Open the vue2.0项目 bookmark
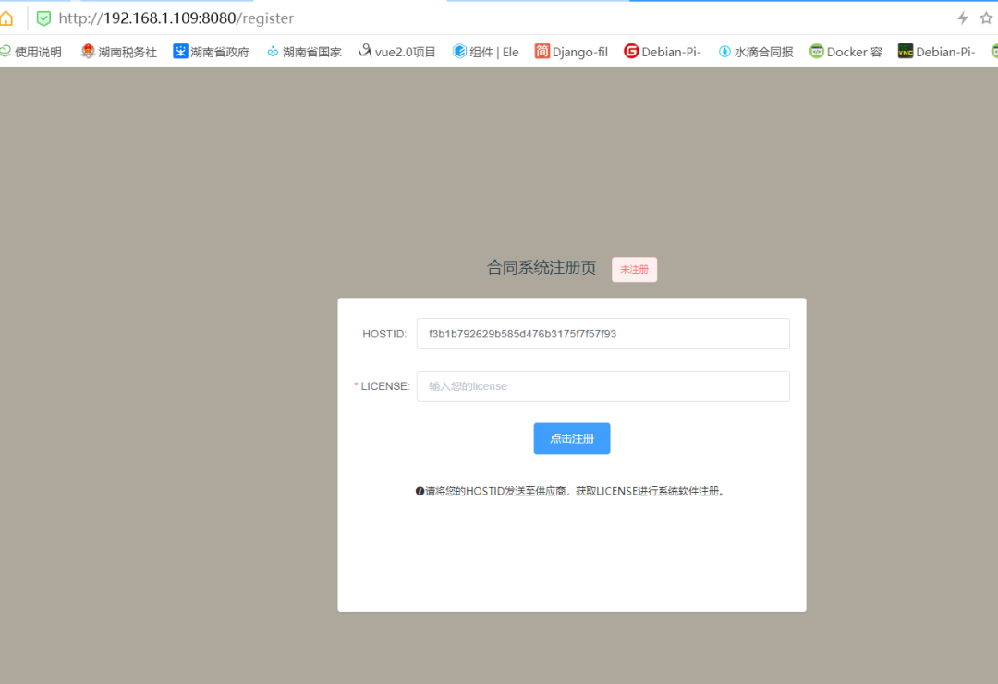This screenshot has width=998, height=684. click(x=397, y=52)
